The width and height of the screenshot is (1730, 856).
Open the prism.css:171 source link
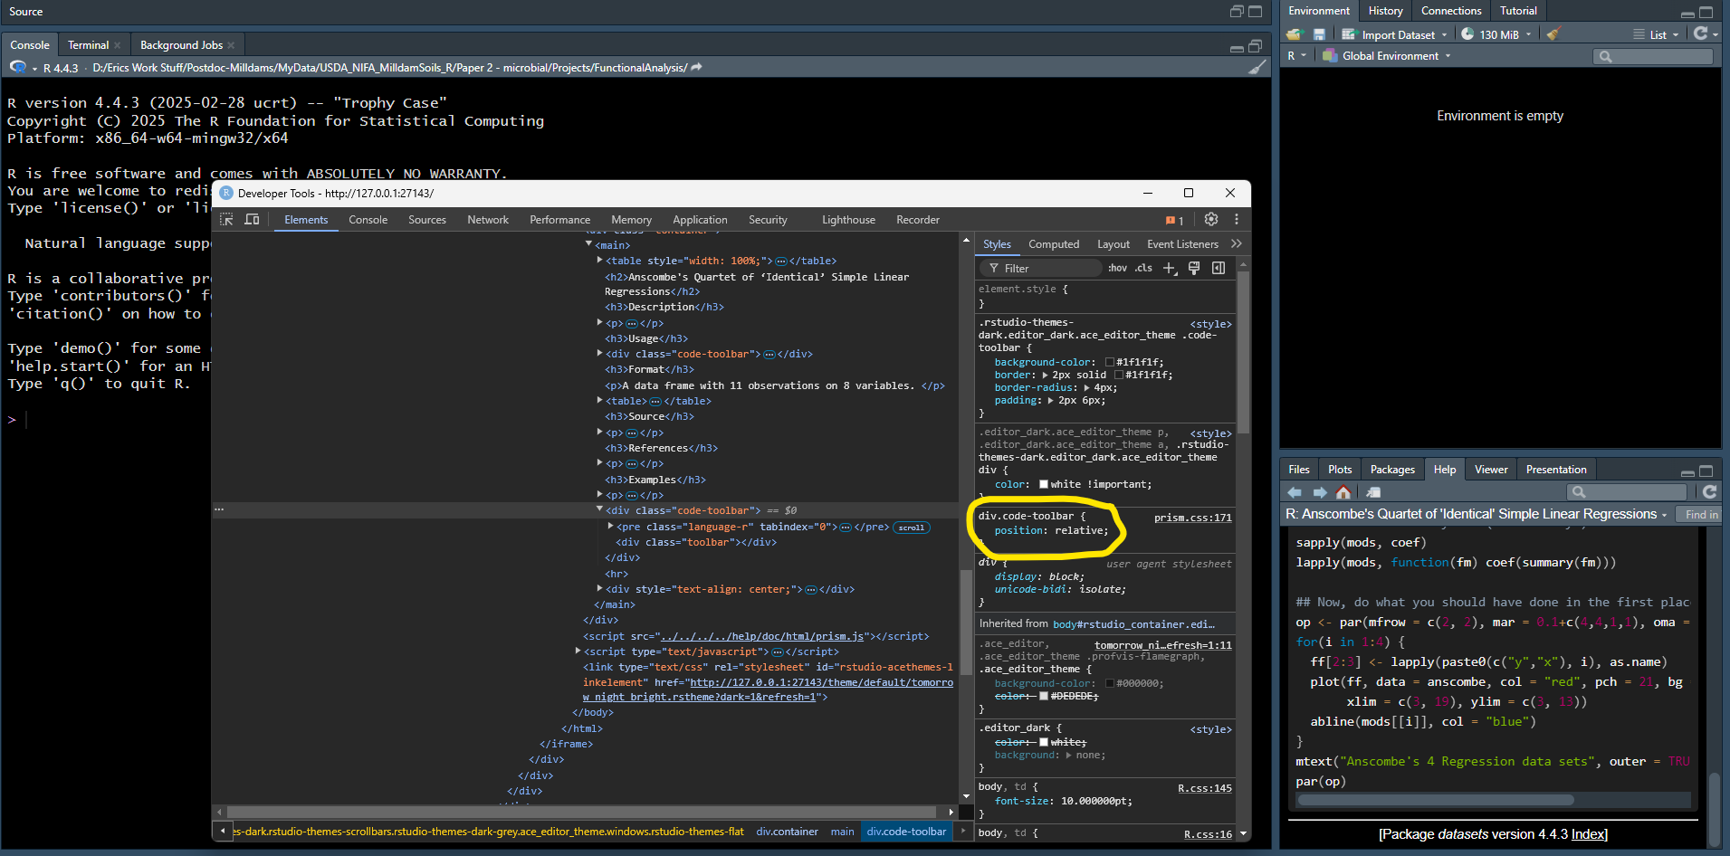[x=1192, y=518]
